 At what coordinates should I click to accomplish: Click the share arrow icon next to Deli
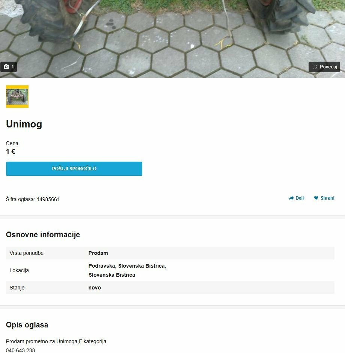point(291,198)
